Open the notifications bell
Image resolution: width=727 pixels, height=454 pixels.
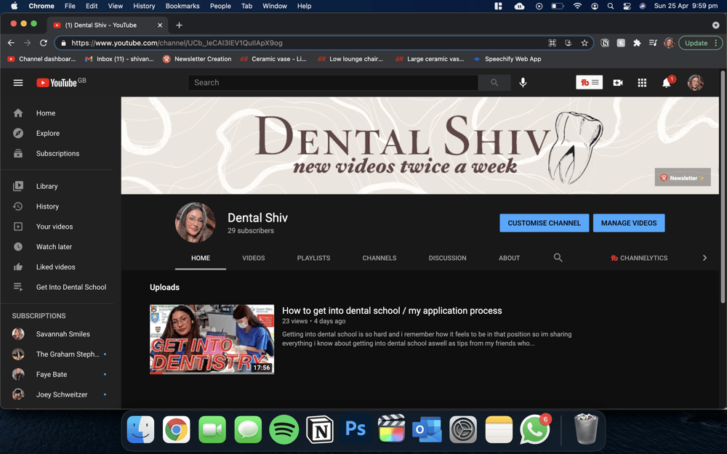pyautogui.click(x=667, y=83)
